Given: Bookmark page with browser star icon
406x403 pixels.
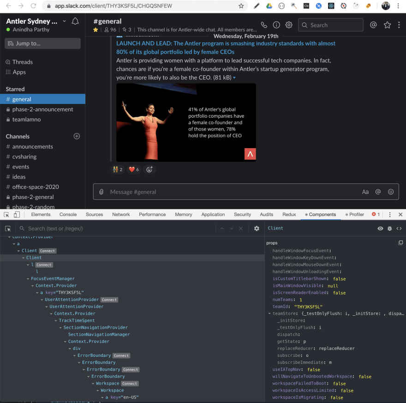Looking at the screenshot, I should tap(241, 6).
